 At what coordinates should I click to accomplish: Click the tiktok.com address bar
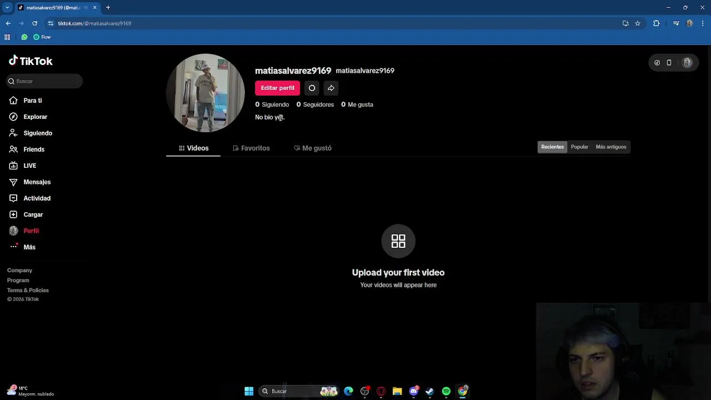tap(333, 23)
